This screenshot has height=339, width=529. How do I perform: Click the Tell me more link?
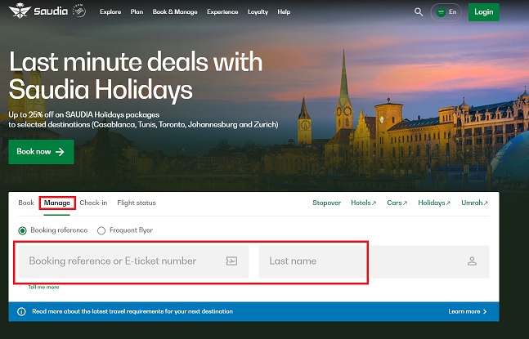43,287
